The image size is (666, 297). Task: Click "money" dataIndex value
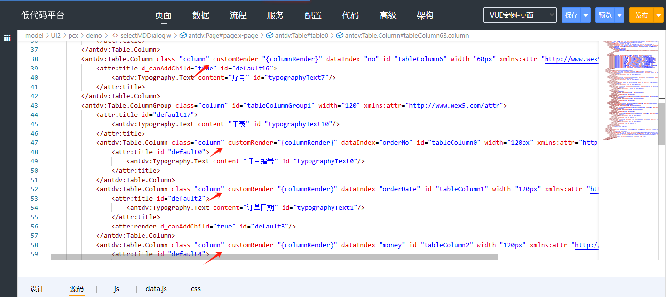392,245
